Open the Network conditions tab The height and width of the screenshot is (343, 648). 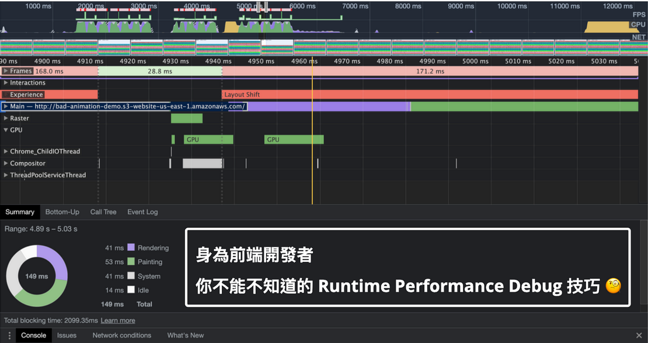pos(121,335)
